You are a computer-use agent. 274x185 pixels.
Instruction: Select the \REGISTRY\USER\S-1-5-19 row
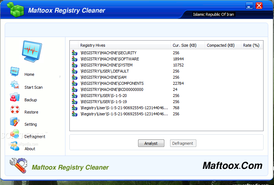167,102
